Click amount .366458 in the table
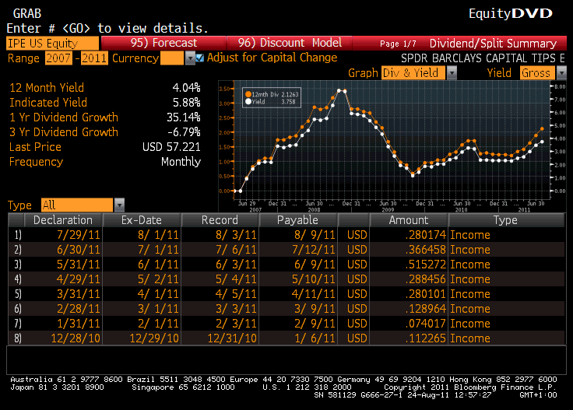 [x=426, y=250]
